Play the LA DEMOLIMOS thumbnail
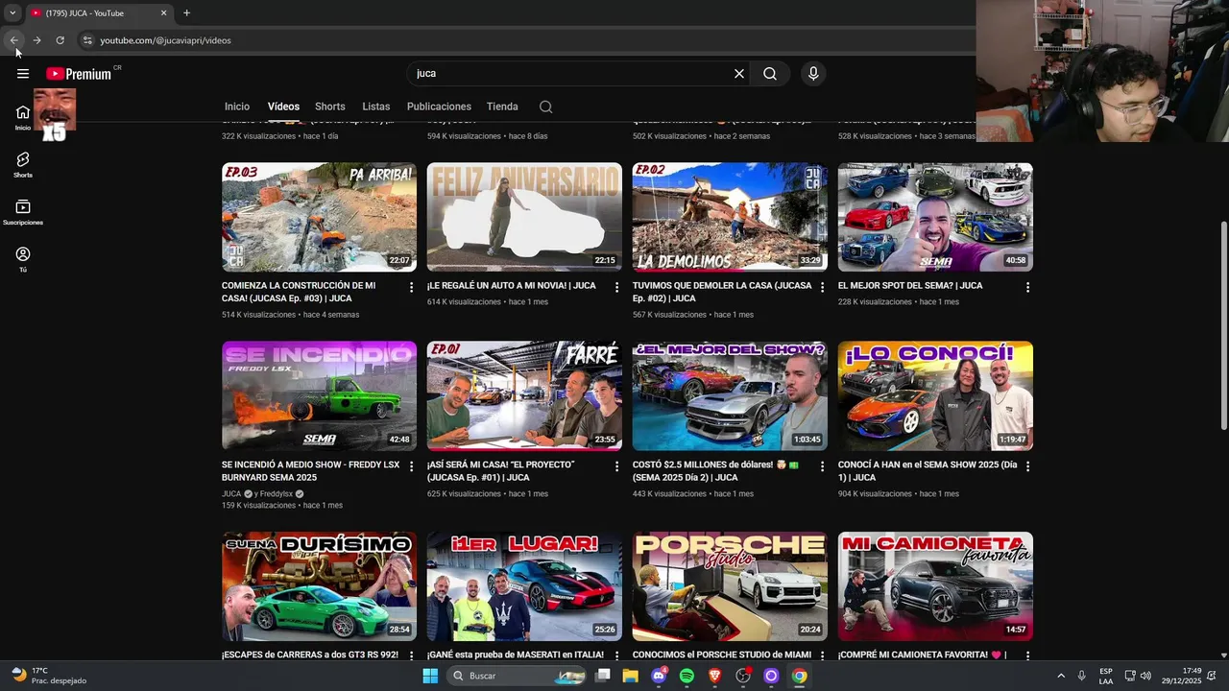 point(730,217)
